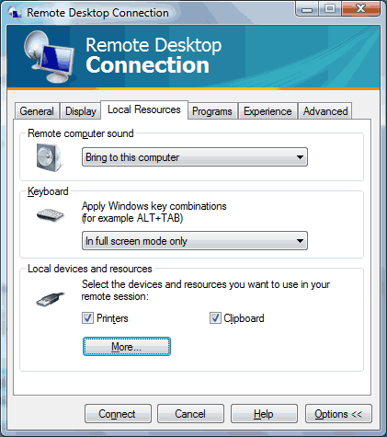The width and height of the screenshot is (387, 437).
Task: Select the Programs tab
Action: pyautogui.click(x=212, y=111)
